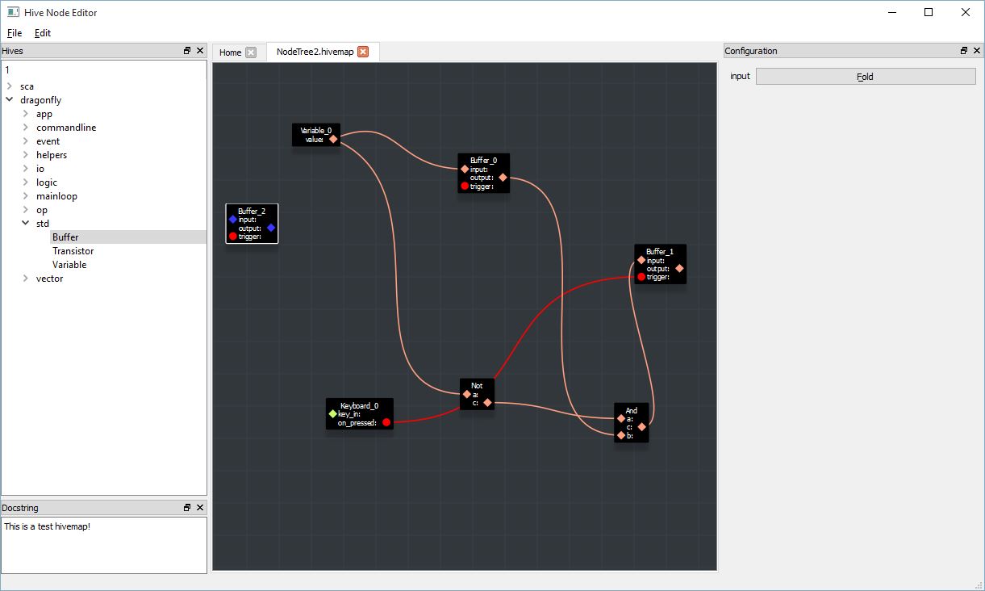
Task: Select the dragonfly tree label
Action: pyautogui.click(x=40, y=100)
